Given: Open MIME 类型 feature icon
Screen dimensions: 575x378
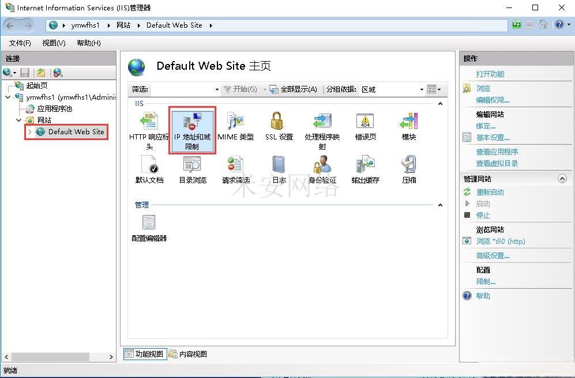Looking at the screenshot, I should pos(235,126).
